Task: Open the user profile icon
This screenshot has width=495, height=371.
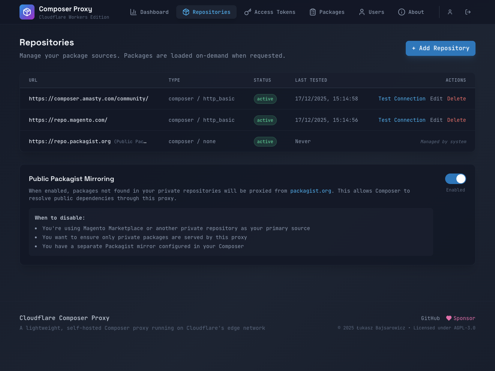Action: point(450,12)
